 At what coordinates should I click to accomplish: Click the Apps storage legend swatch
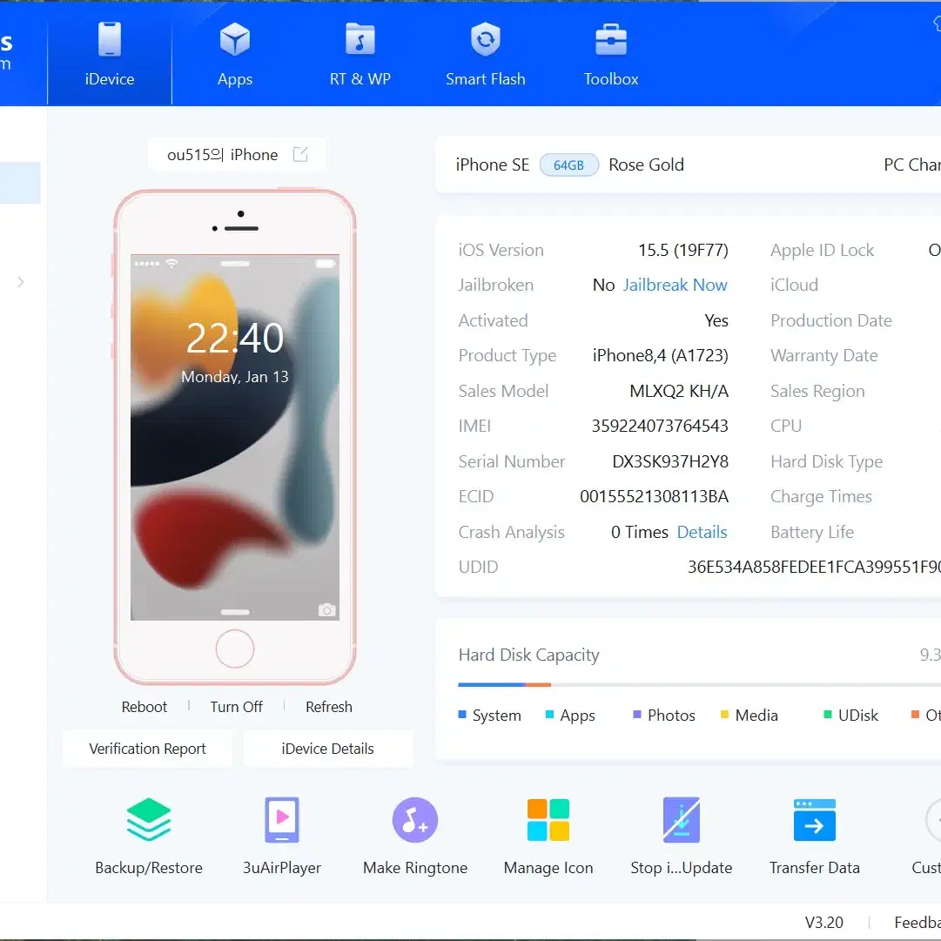tap(550, 715)
